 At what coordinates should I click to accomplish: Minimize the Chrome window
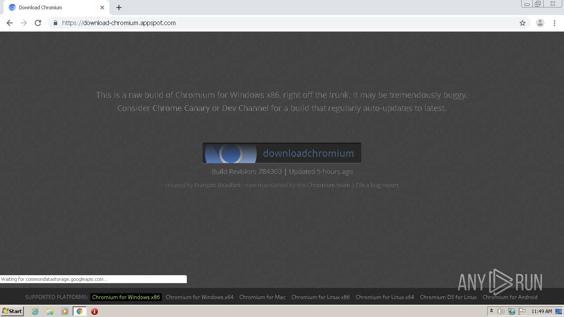(x=527, y=4)
